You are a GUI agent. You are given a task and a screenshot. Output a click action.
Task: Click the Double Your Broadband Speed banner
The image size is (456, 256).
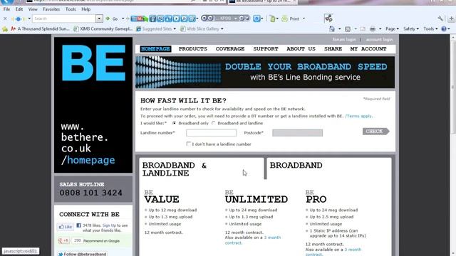265,72
